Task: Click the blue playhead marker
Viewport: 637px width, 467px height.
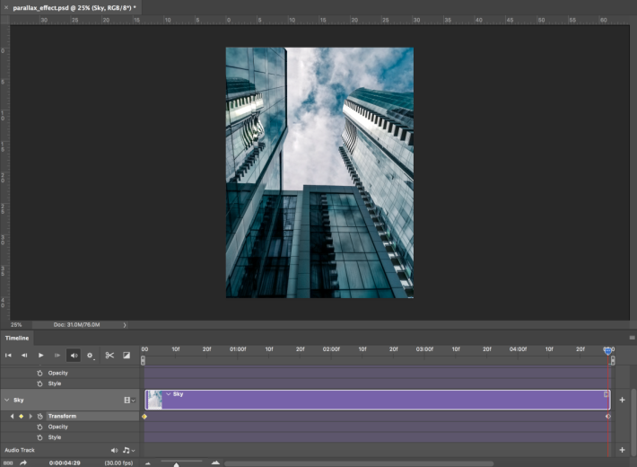Action: point(607,350)
